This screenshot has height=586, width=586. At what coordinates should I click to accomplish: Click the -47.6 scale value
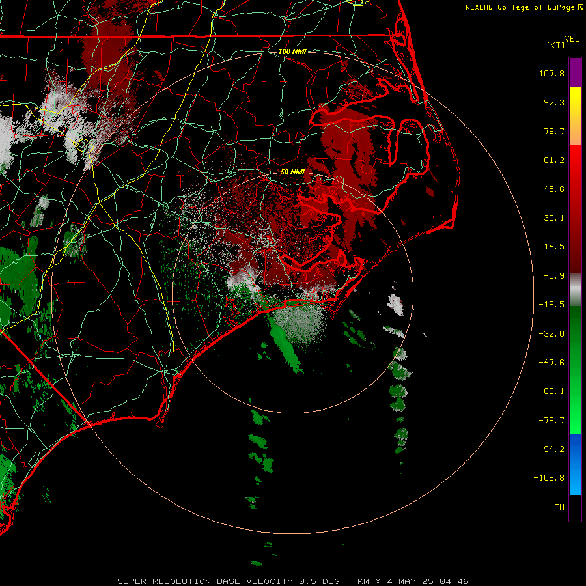(551, 363)
